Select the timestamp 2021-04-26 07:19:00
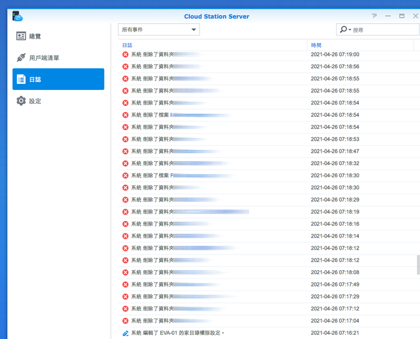This screenshot has height=339, width=420. 335,54
